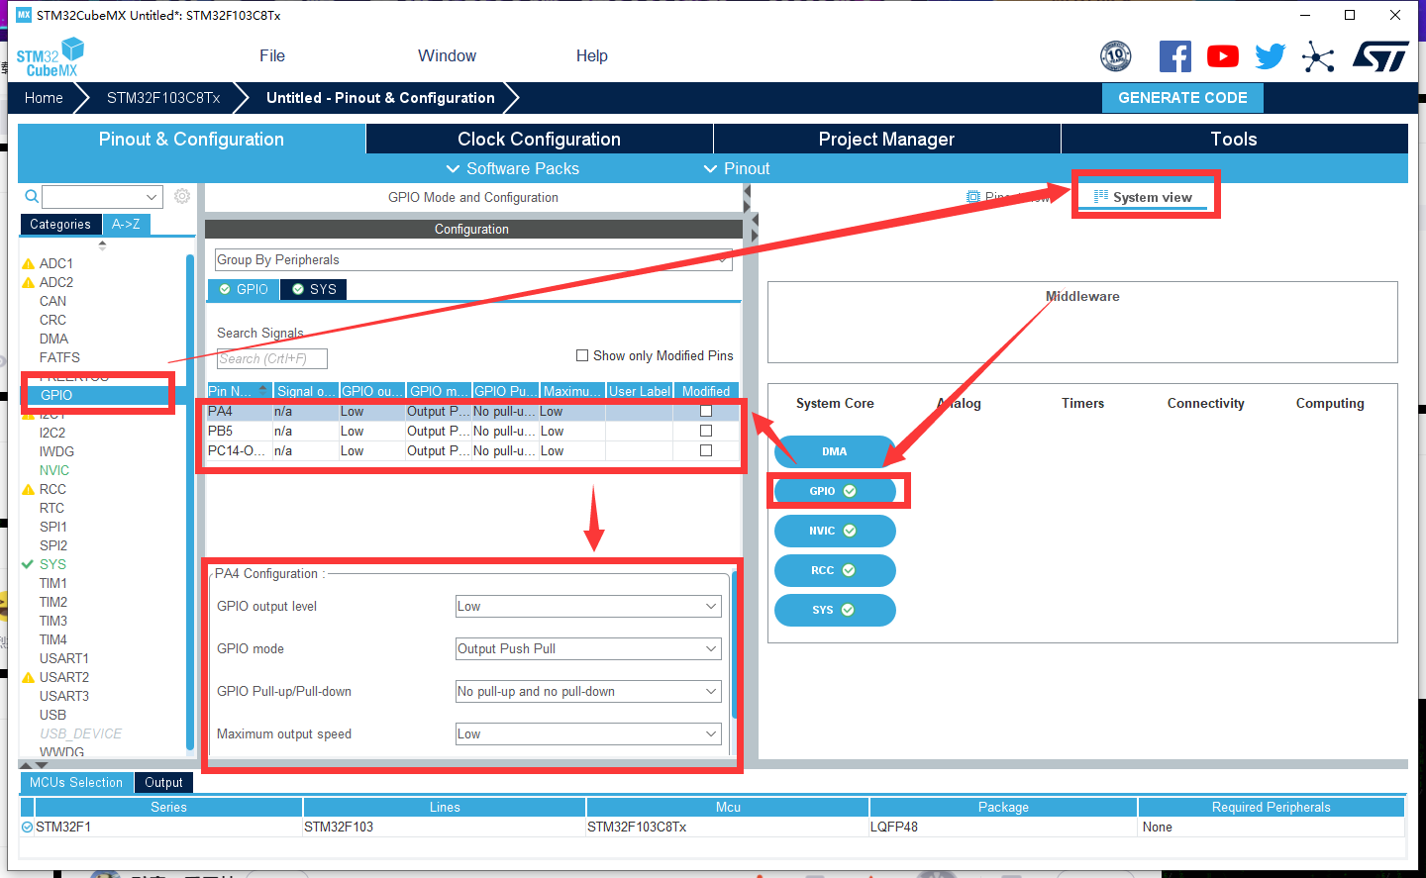Open the Window menu
1426x878 pixels.
[447, 56]
